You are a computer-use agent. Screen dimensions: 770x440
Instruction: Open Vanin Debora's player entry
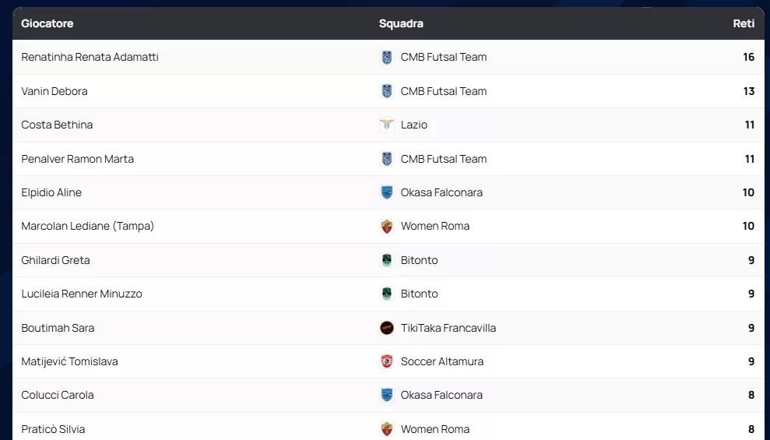point(54,91)
